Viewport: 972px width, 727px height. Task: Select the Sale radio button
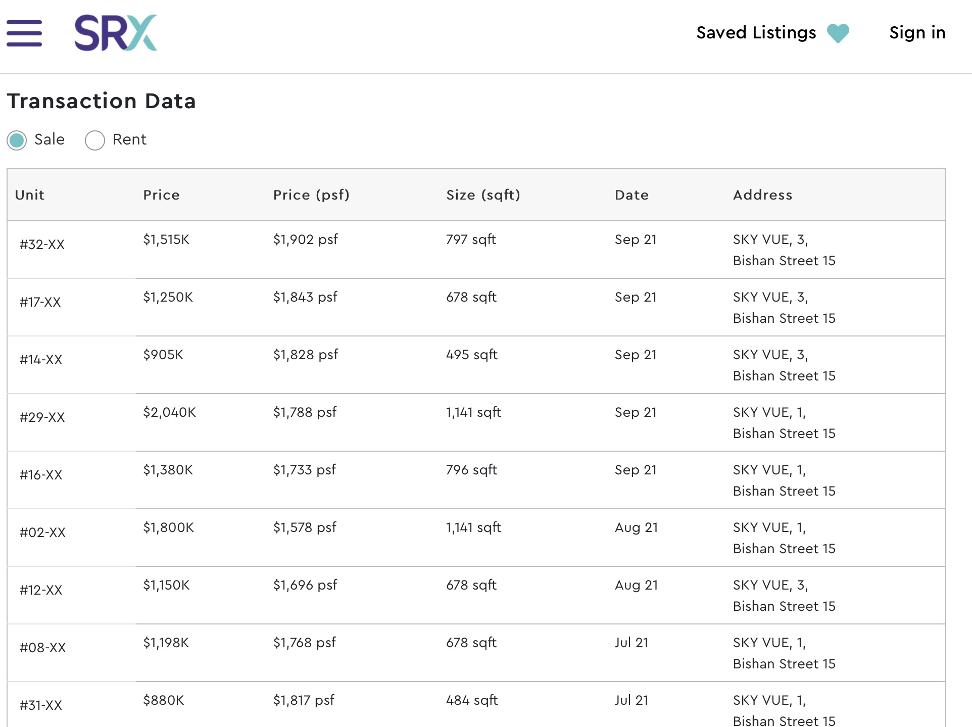point(17,140)
